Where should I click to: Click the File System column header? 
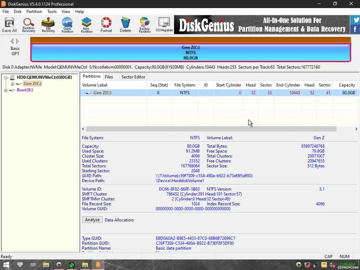pos(185,85)
